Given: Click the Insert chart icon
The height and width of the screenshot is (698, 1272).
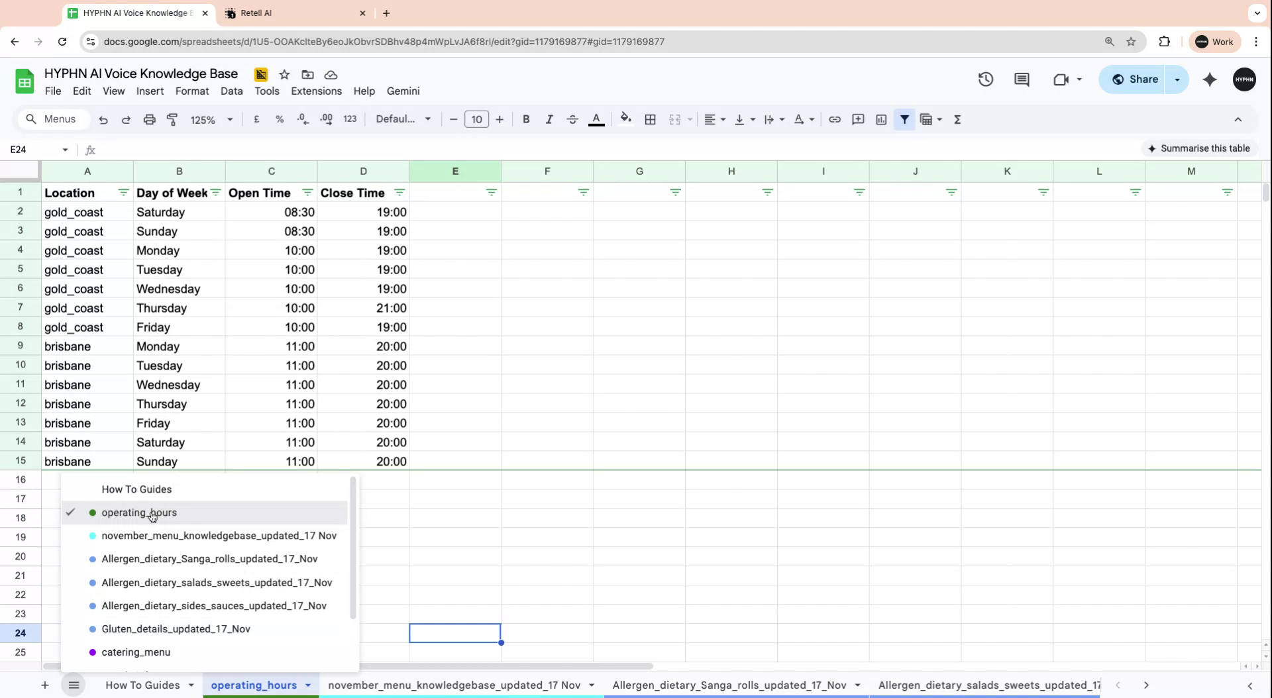Looking at the screenshot, I should [x=880, y=119].
